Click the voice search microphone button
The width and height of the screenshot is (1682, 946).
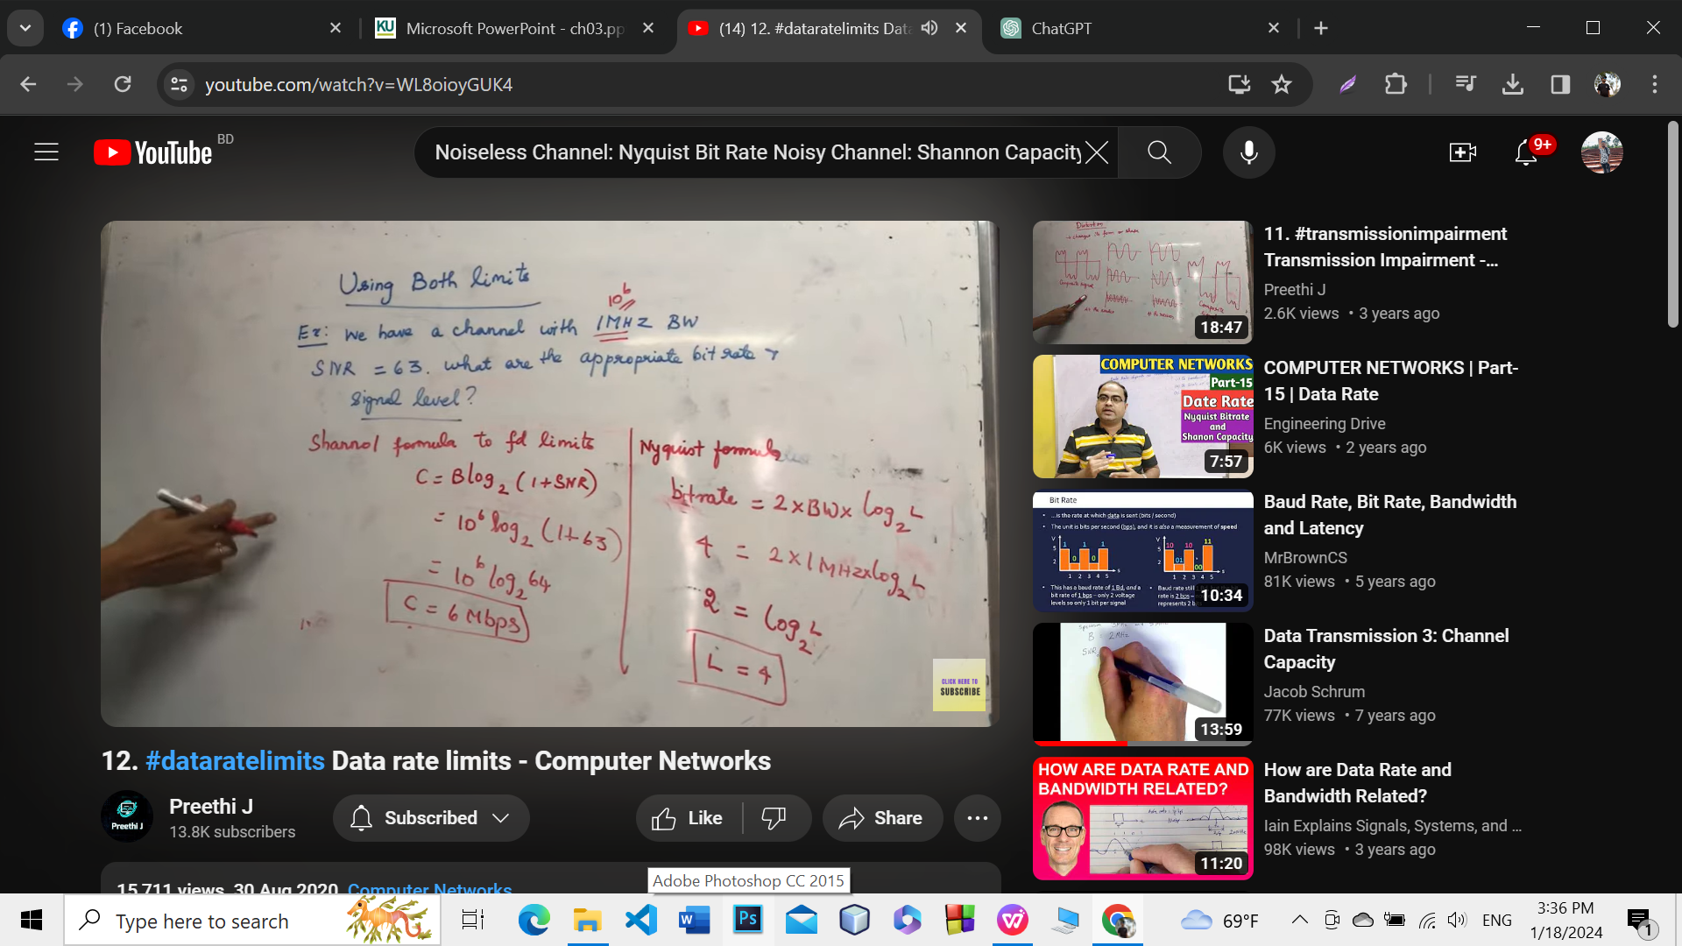coord(1248,152)
